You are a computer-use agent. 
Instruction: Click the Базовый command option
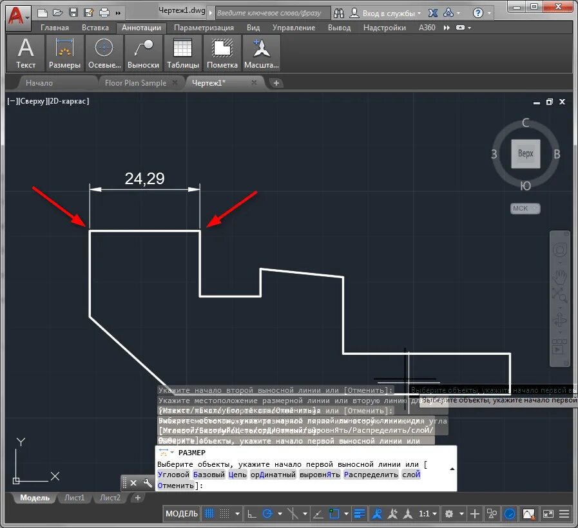point(209,475)
